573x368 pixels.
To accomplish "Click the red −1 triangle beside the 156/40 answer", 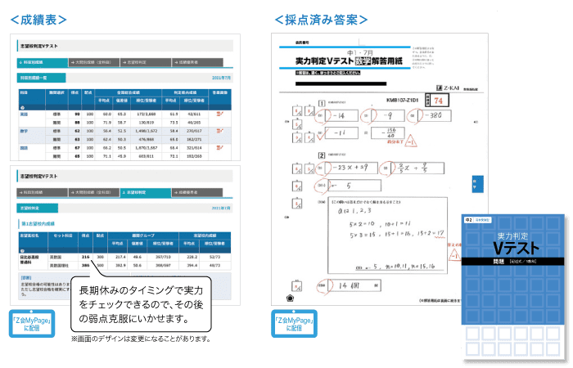I will tap(411, 141).
